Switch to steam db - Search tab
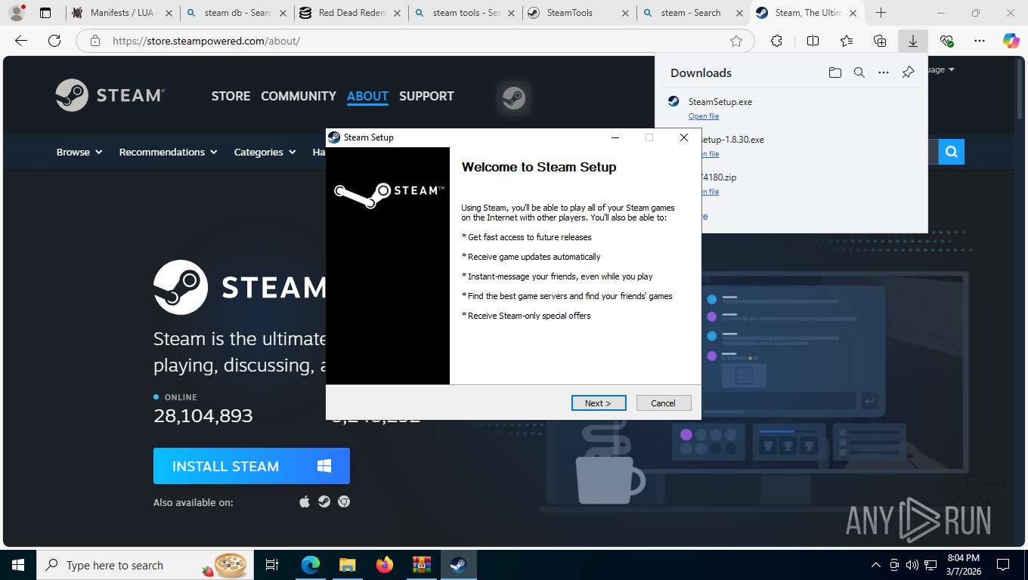 point(237,13)
